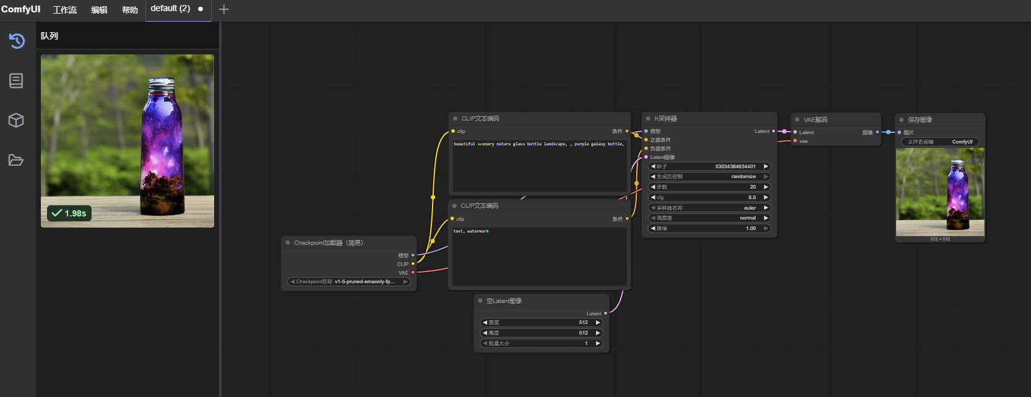Click the 降噪 denoise value field
This screenshot has height=397, width=1031.
click(709, 228)
